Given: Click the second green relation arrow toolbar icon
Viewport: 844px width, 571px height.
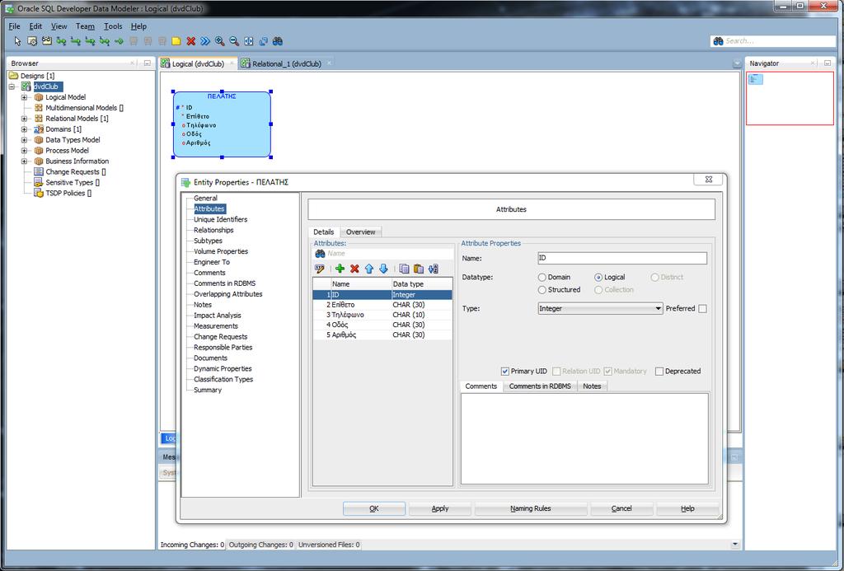Looking at the screenshot, I should point(76,41).
